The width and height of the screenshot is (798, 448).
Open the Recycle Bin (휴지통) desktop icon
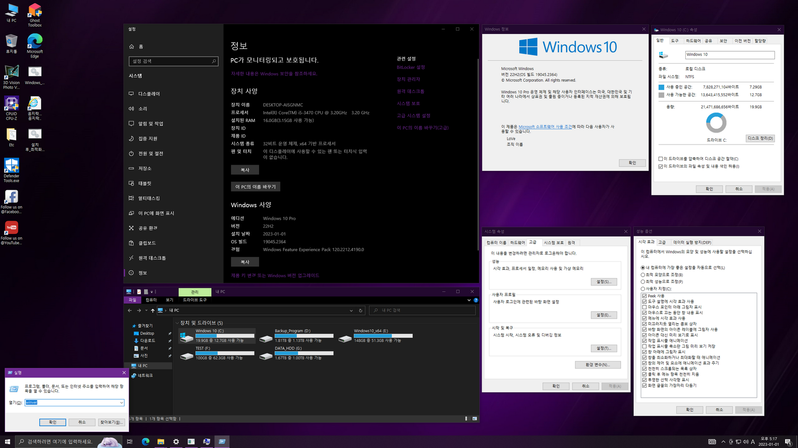click(x=11, y=44)
